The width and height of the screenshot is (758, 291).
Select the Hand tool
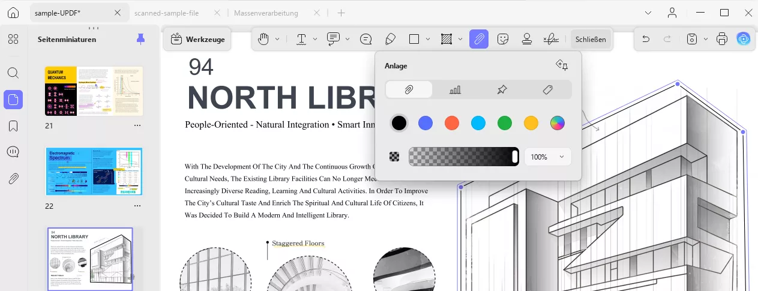pos(263,39)
